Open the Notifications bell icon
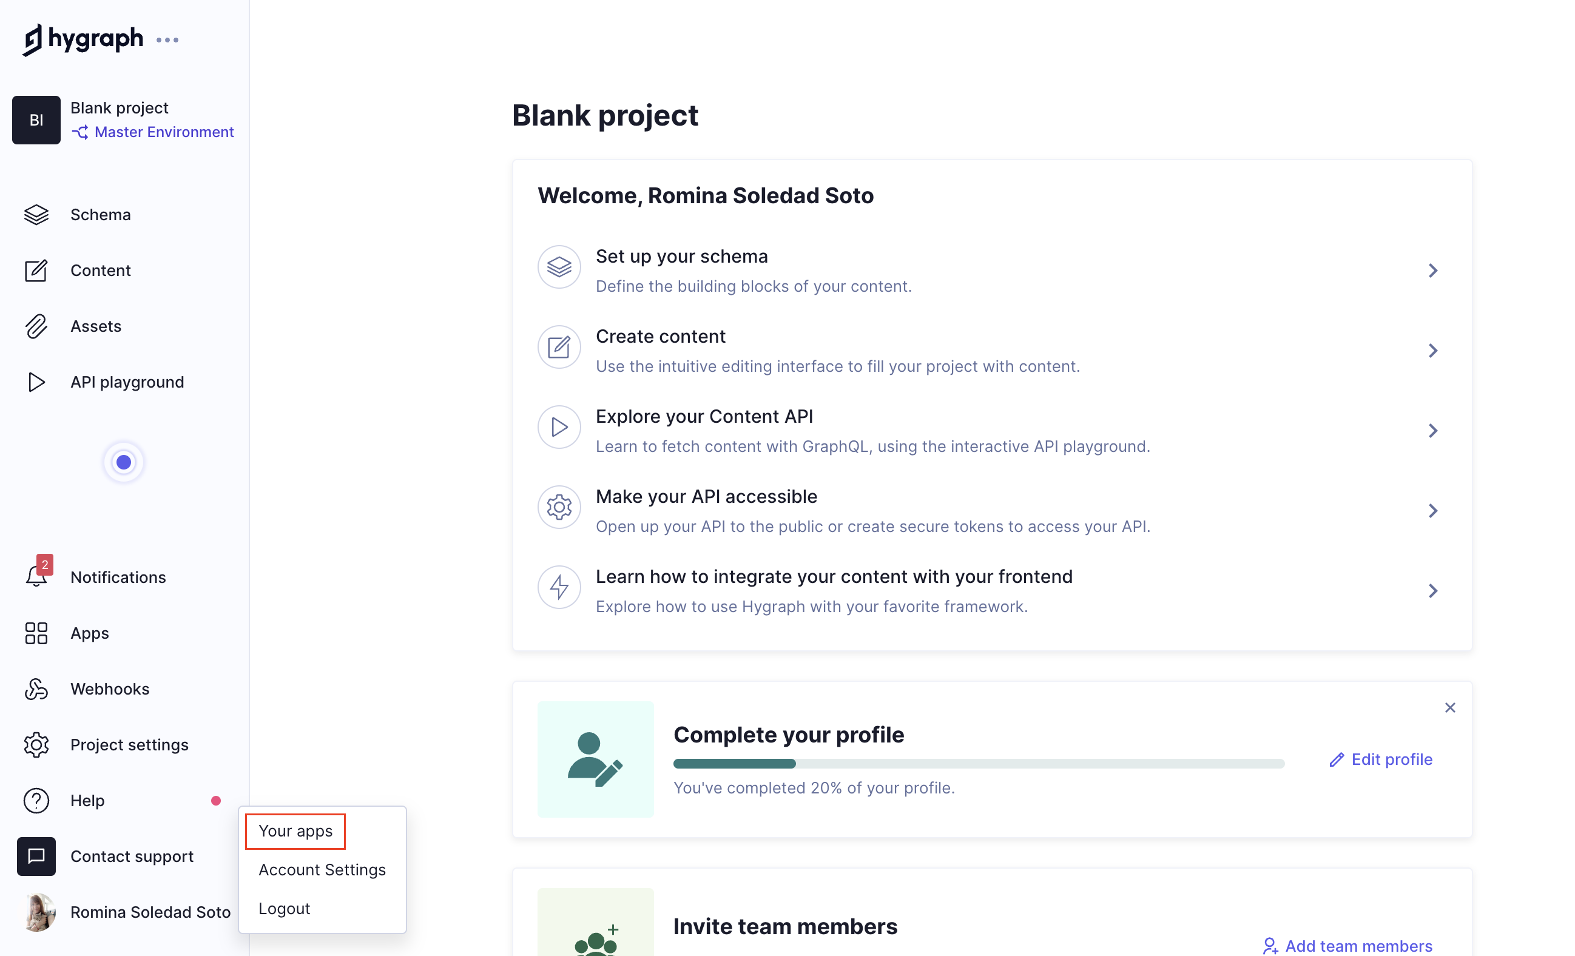Image resolution: width=1575 pixels, height=956 pixels. click(36, 577)
